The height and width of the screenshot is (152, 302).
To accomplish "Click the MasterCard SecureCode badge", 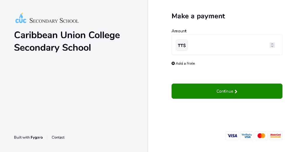I will [x=276, y=136].
